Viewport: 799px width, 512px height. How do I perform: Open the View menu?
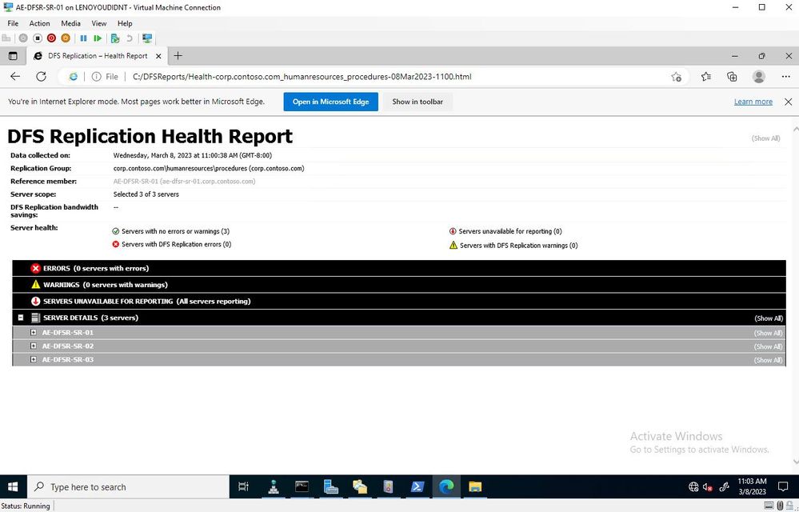click(x=99, y=23)
